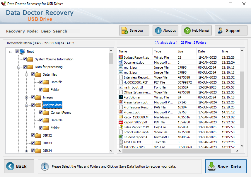The width and height of the screenshot is (251, 177).
Task: Click the file list horizontal scrollbar thumb
Action: [x=177, y=151]
